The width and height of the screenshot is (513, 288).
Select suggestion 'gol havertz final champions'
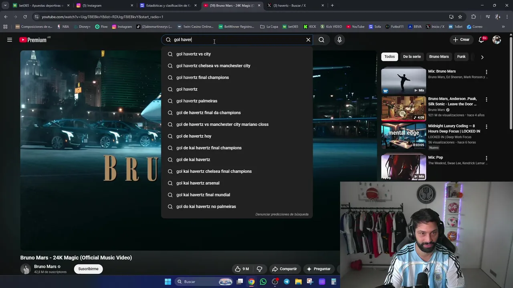tap(237, 77)
